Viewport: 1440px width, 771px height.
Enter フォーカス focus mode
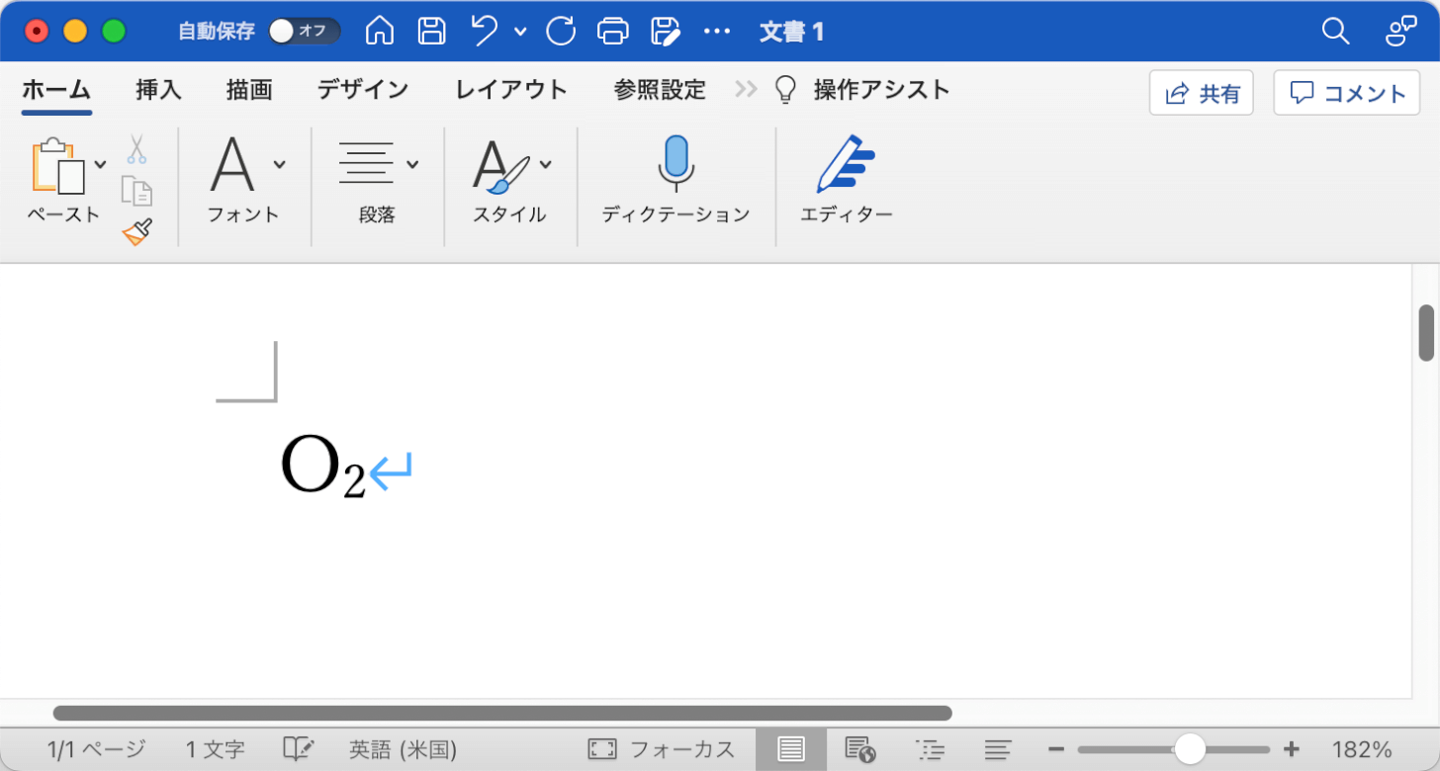point(662,749)
